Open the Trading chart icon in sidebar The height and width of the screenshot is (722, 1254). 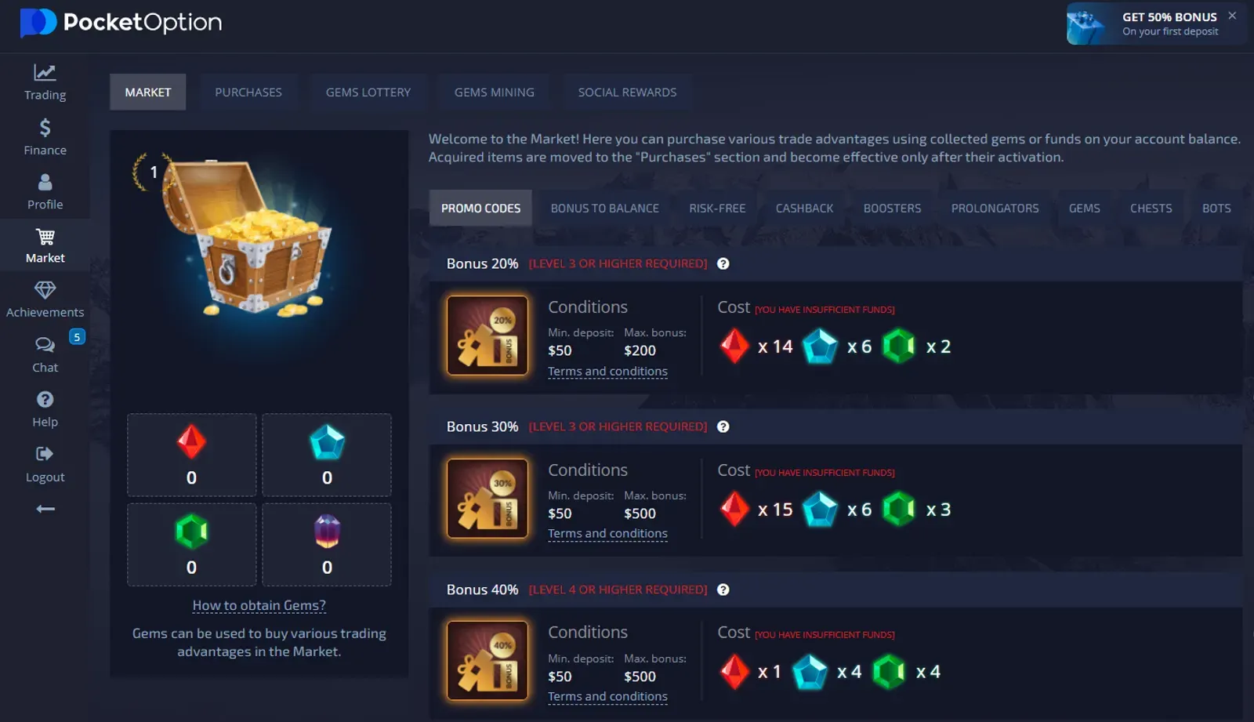[45, 73]
